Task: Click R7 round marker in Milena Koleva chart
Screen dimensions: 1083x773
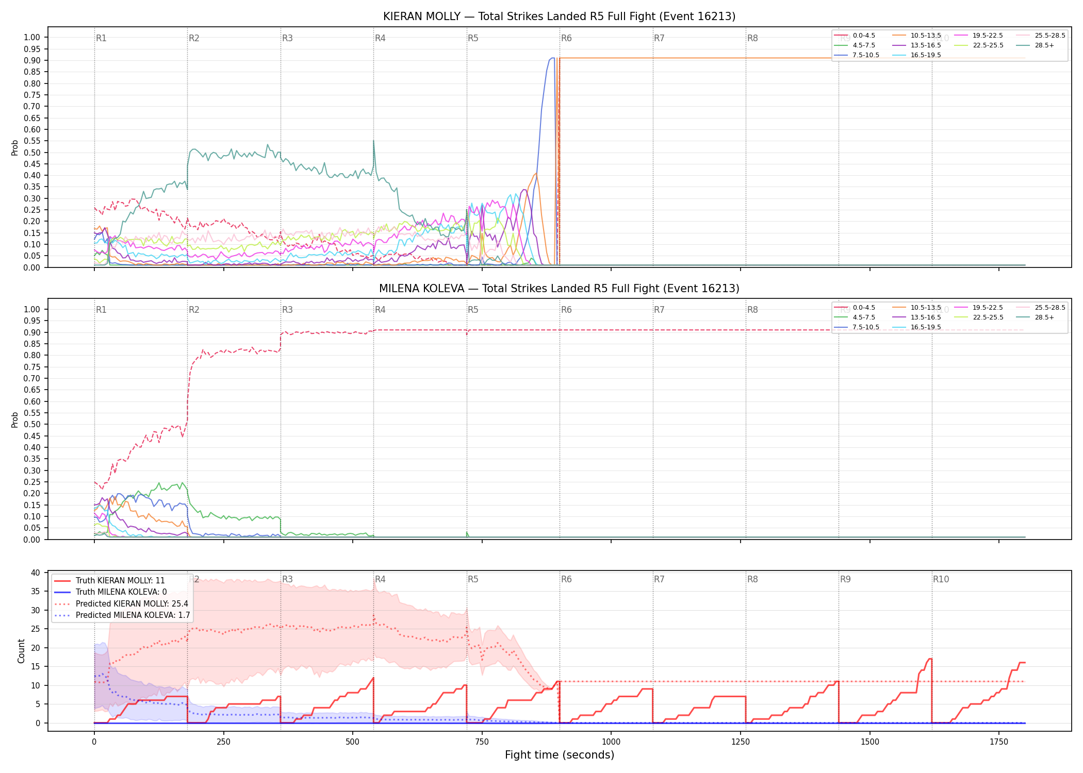Action: pyautogui.click(x=659, y=310)
